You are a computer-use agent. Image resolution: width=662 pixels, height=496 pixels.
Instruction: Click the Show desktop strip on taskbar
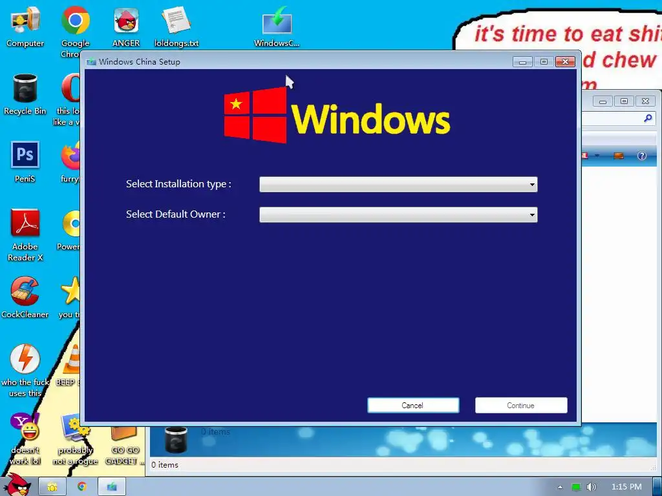point(657,487)
